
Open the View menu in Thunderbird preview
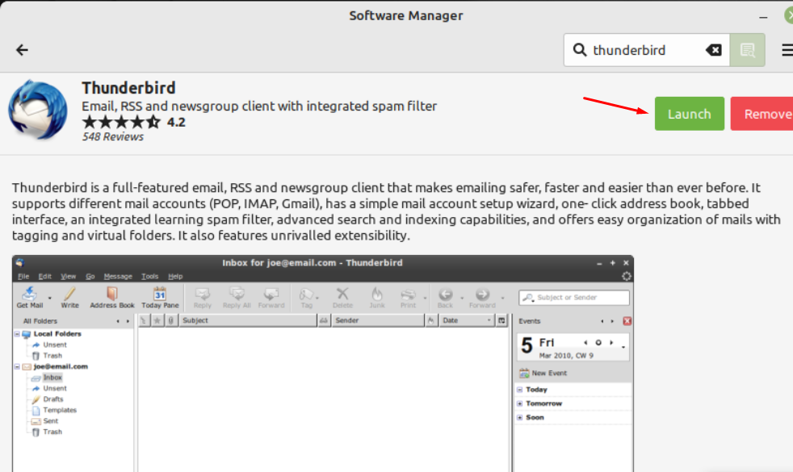tap(69, 277)
